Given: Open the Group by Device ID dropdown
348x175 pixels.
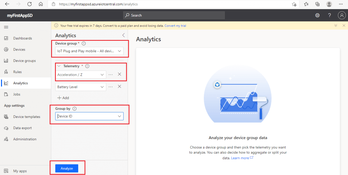Looking at the screenshot, I should [x=89, y=116].
